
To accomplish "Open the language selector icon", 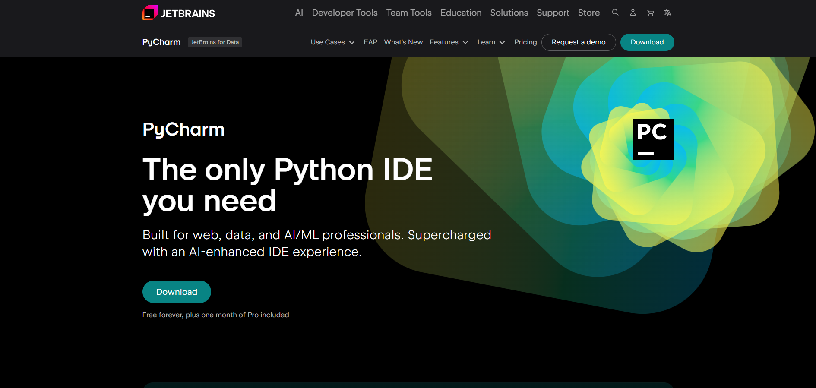I will pos(667,13).
